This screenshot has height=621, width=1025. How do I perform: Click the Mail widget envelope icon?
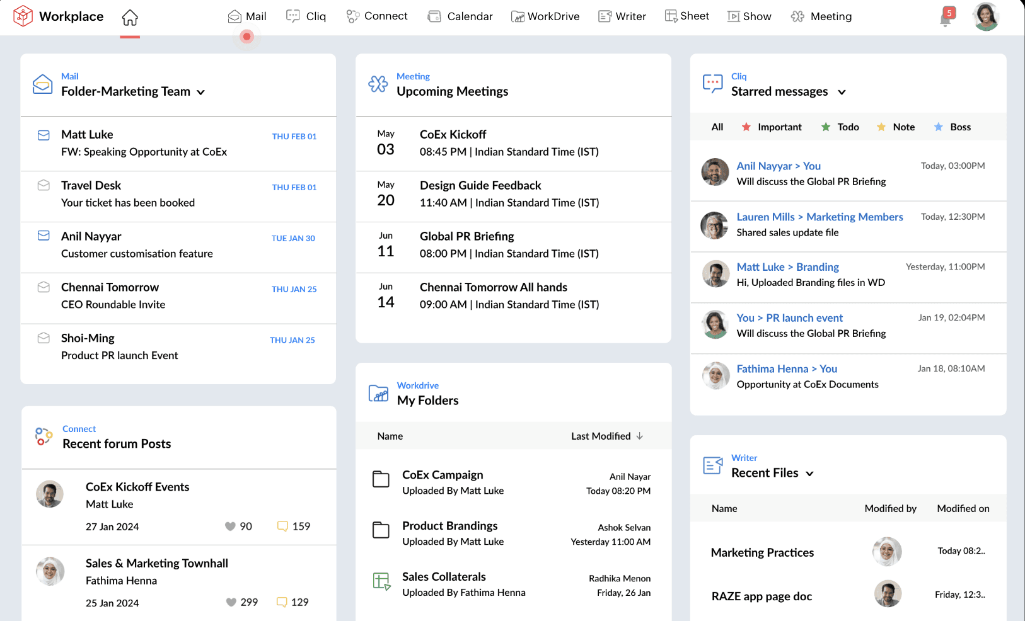(x=42, y=84)
